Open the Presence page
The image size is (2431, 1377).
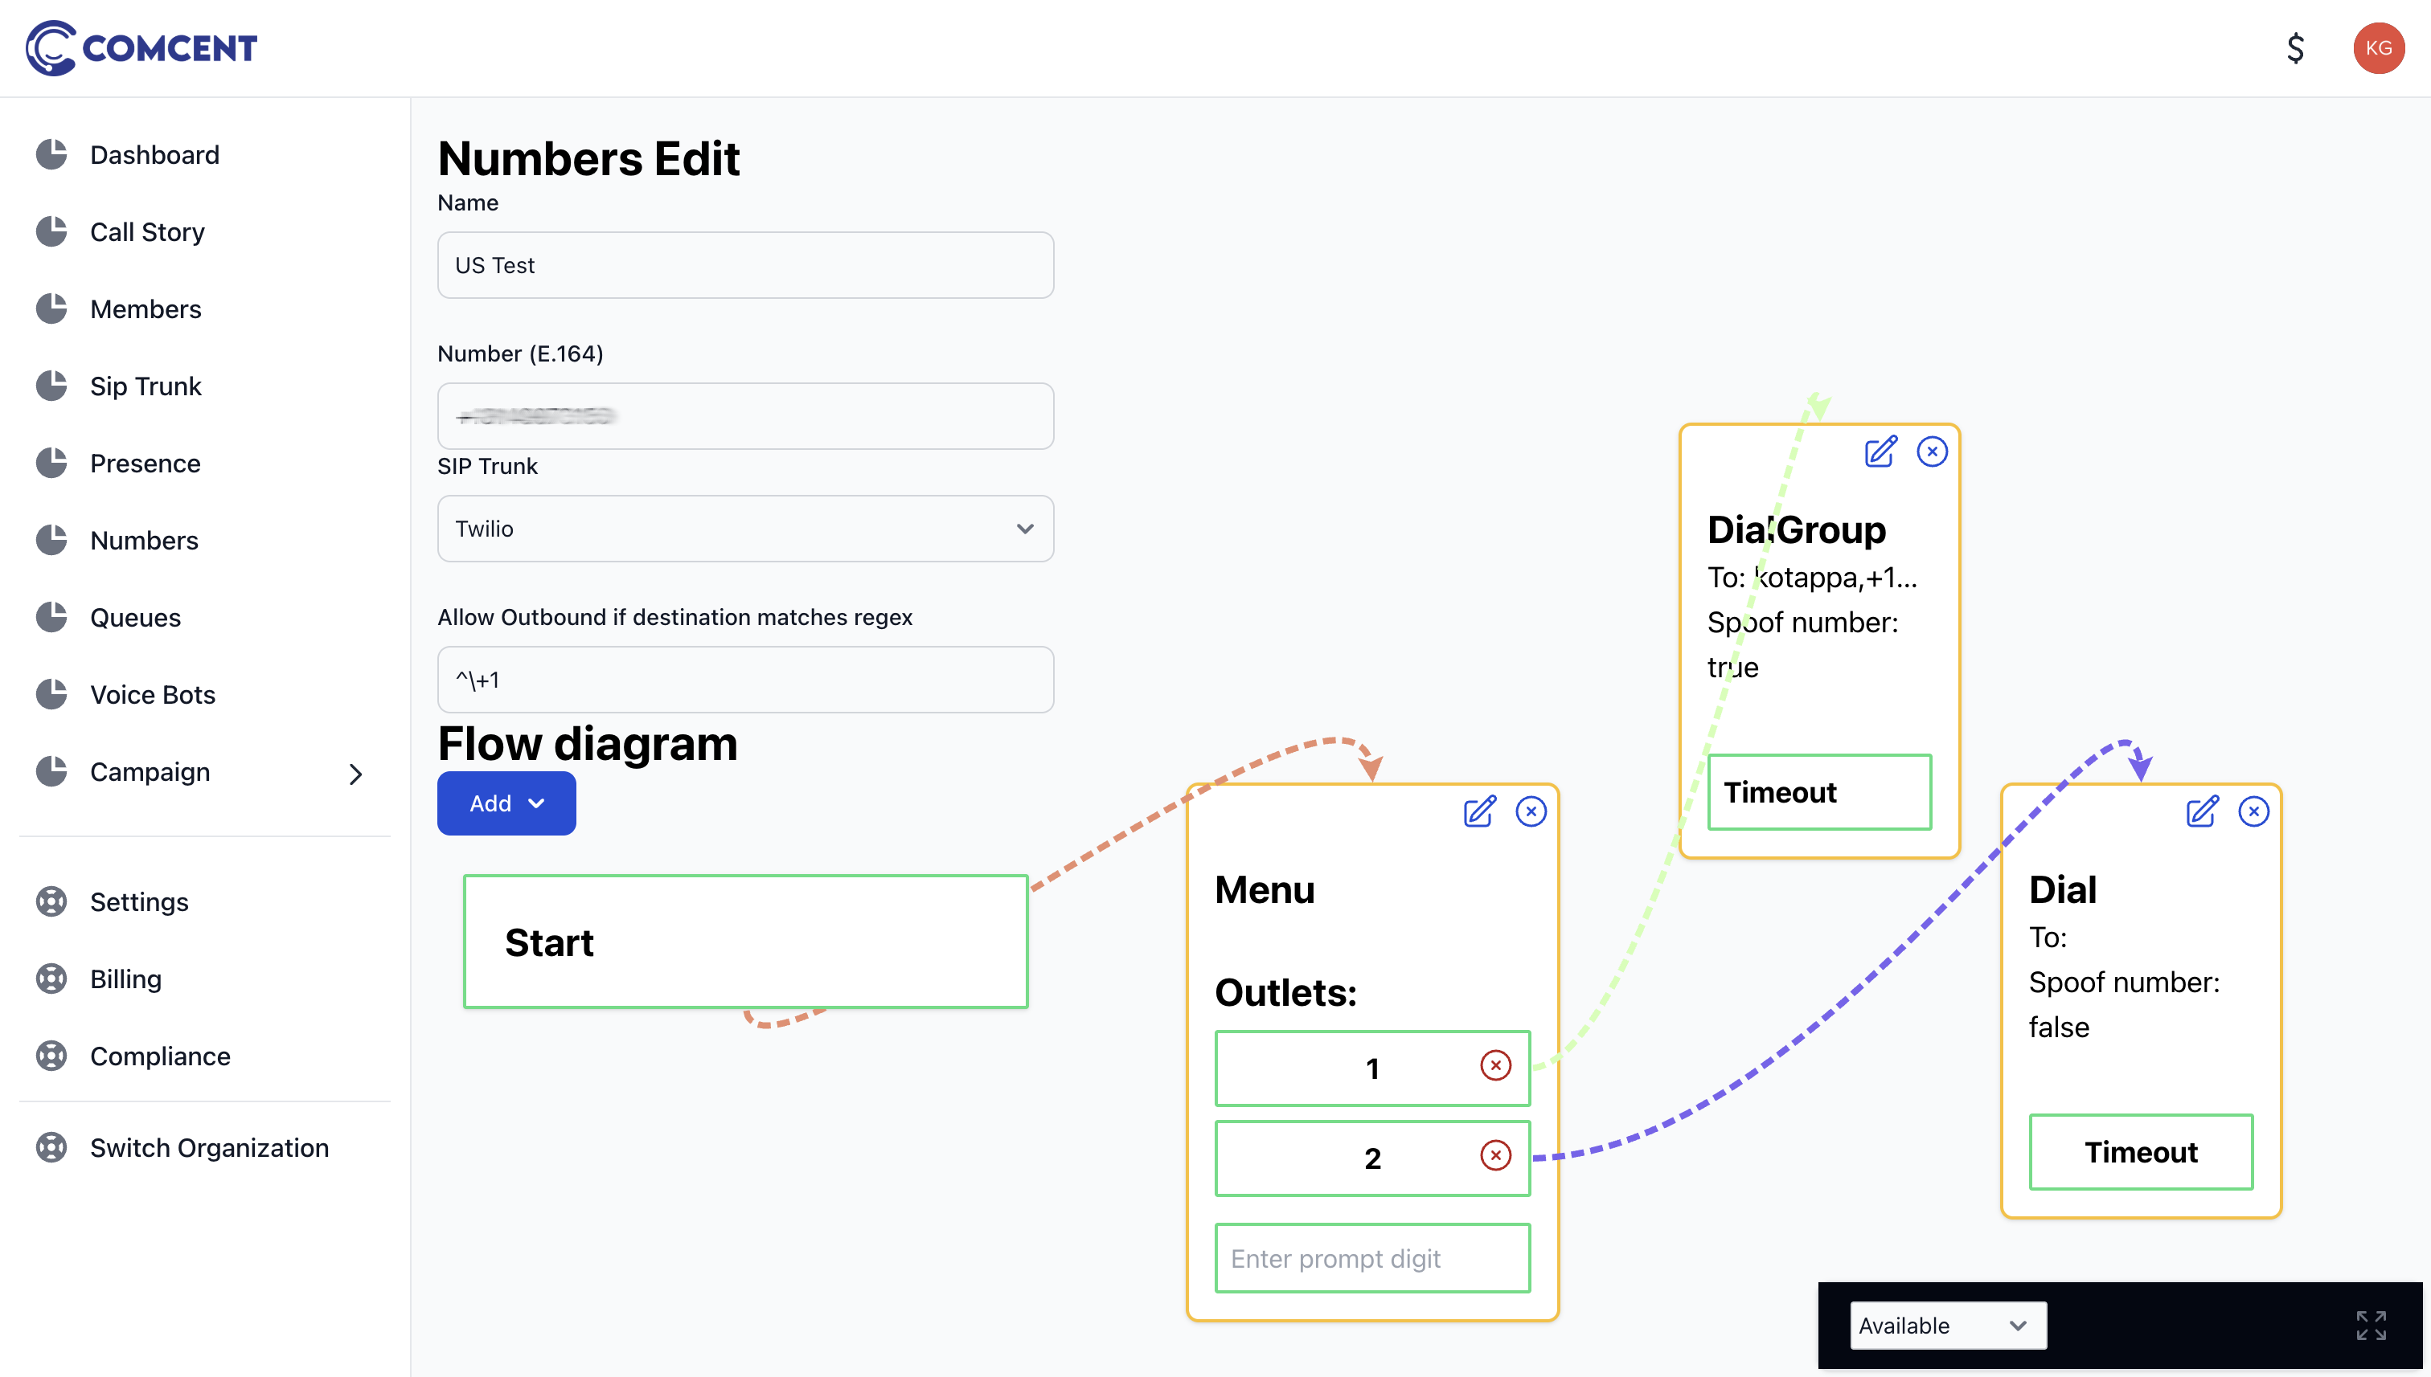pyautogui.click(x=145, y=463)
